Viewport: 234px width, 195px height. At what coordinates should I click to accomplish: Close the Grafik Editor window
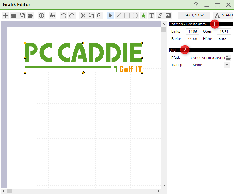(228, 5)
